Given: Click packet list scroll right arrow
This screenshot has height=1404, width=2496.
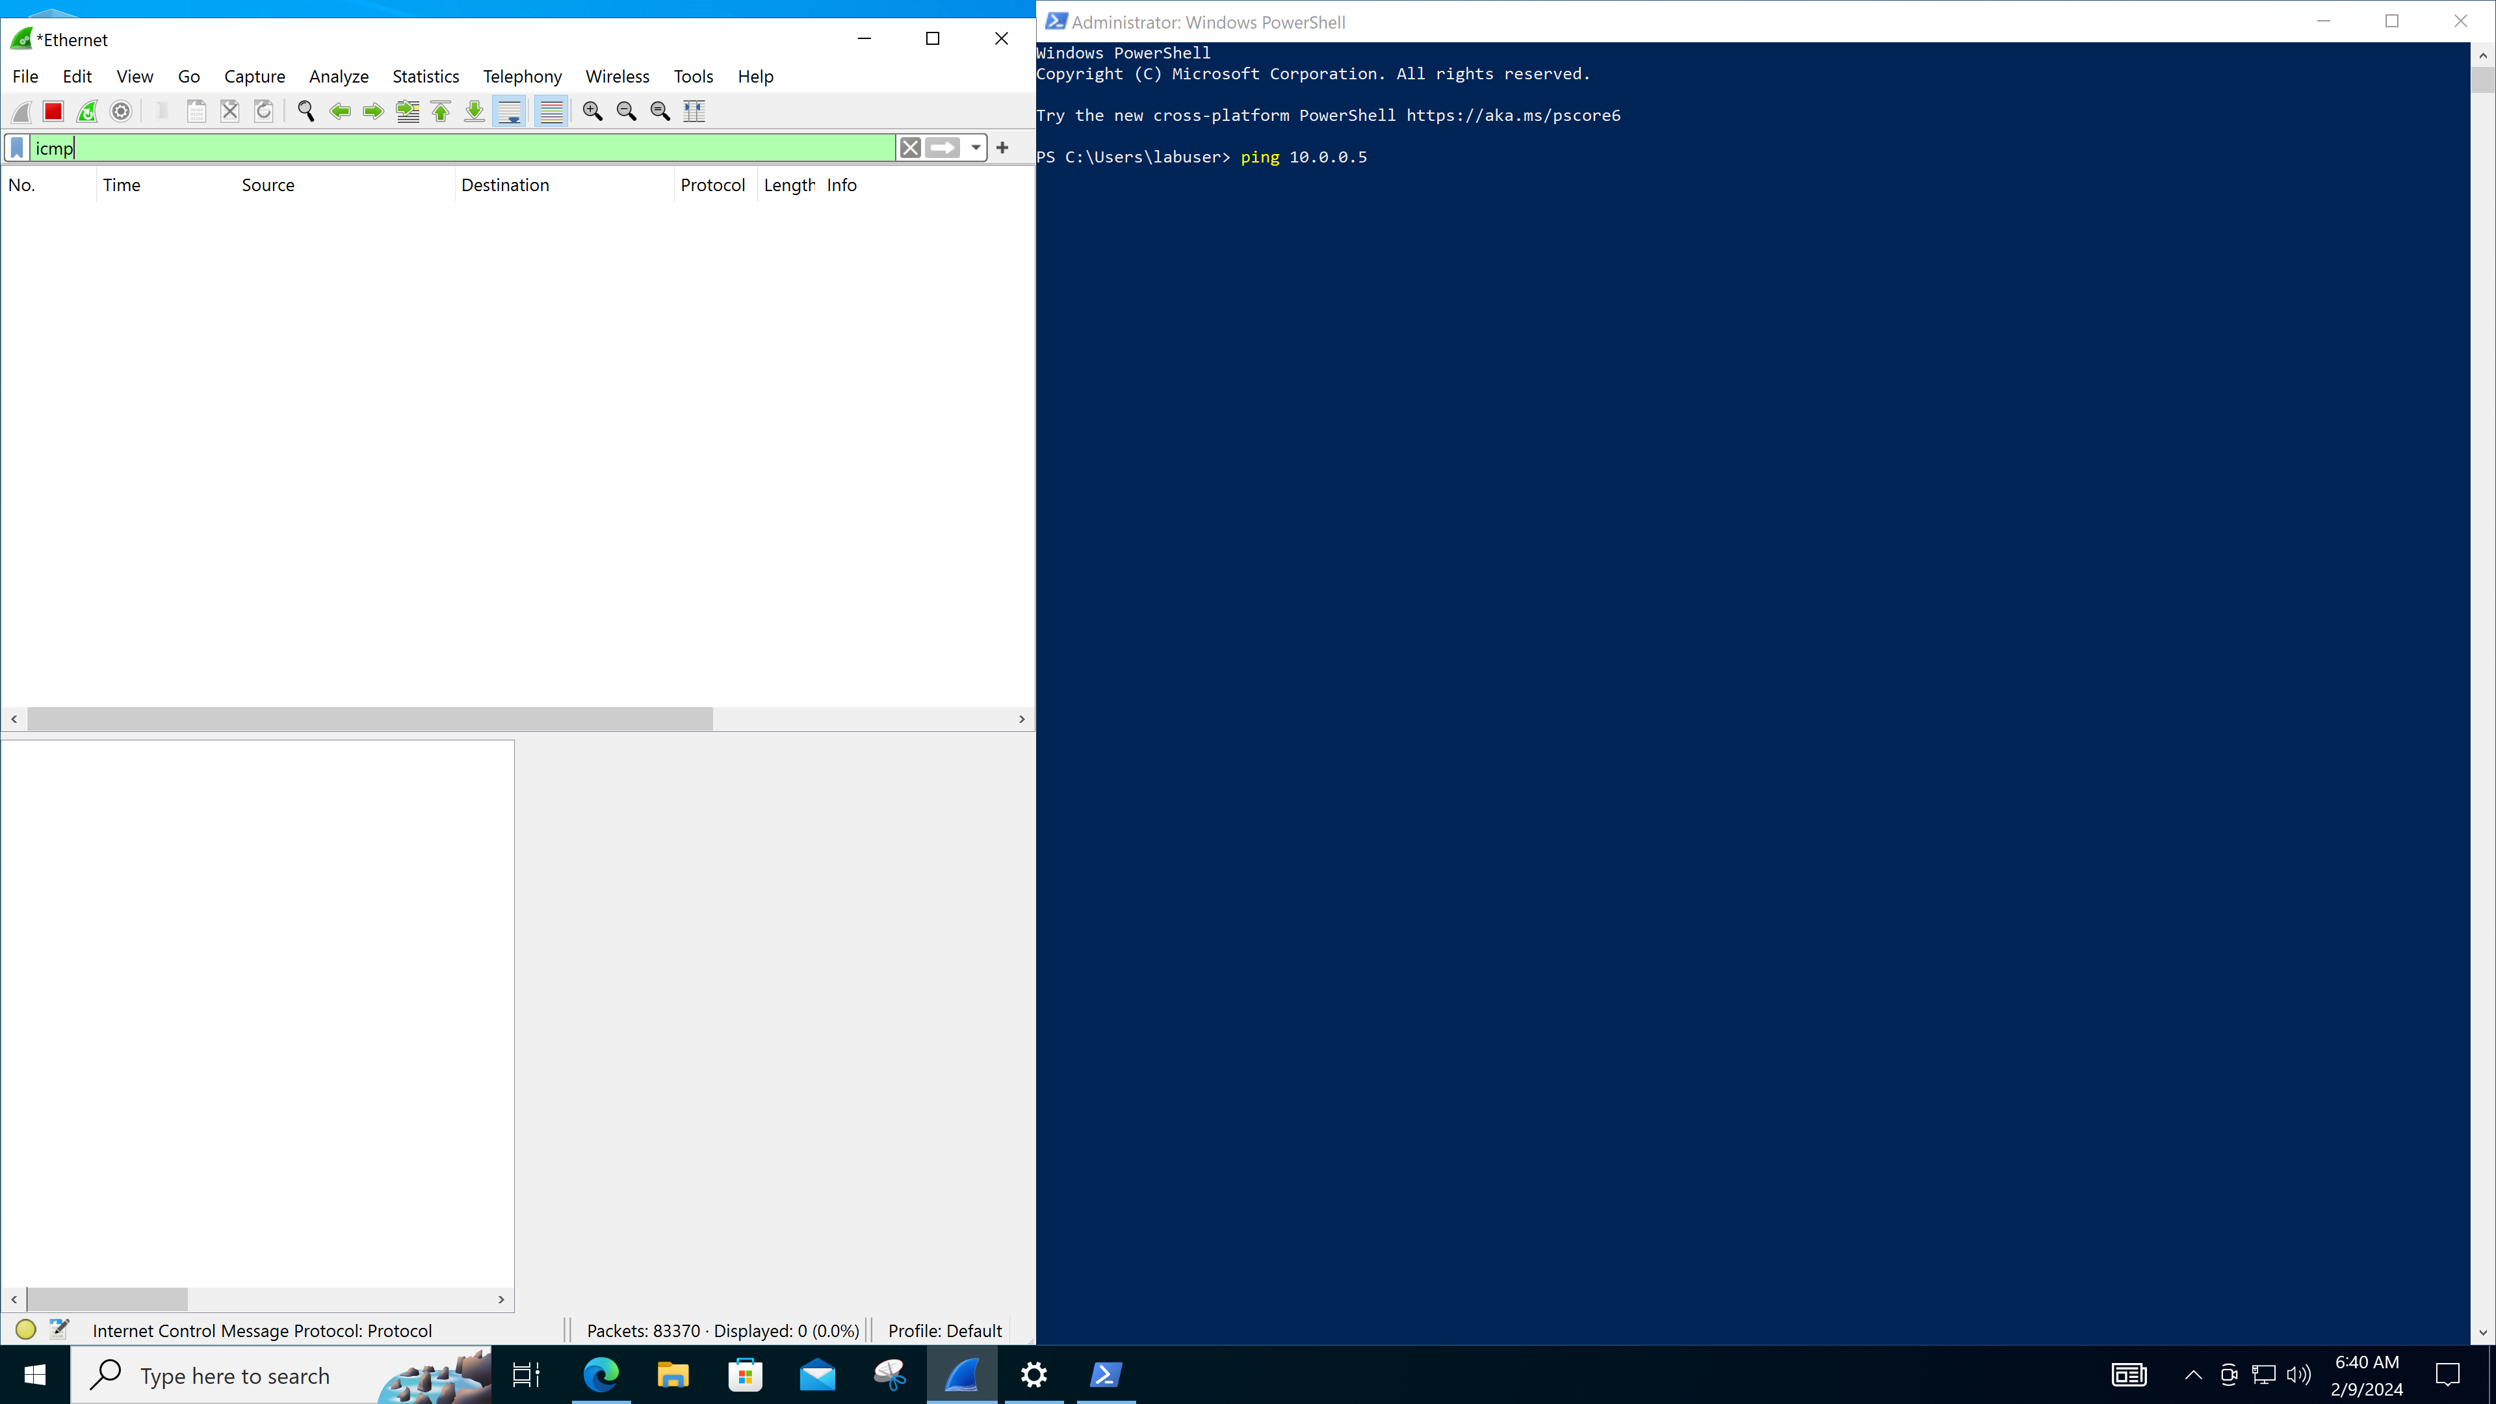Looking at the screenshot, I should click(x=1021, y=719).
